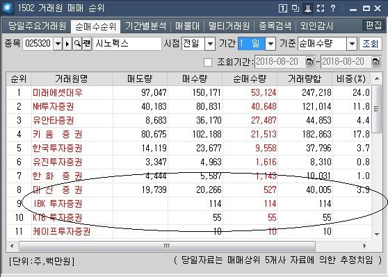
Task: Click net buy value 53,124
Action: tap(264, 92)
